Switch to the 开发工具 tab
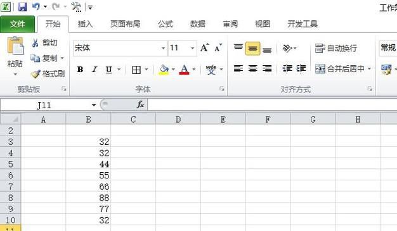 tap(303, 24)
